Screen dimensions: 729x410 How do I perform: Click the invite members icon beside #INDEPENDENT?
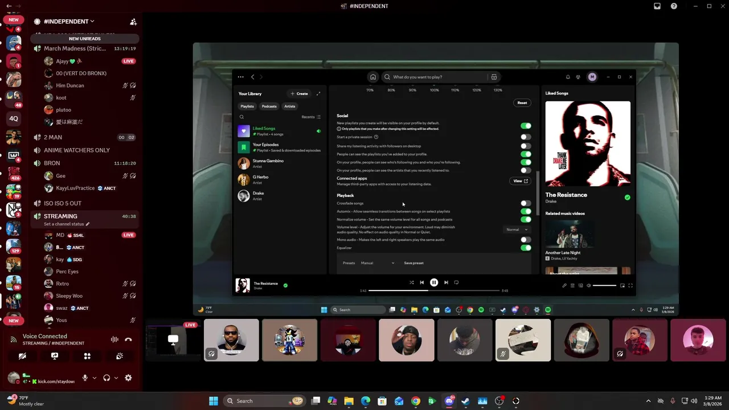(x=133, y=22)
